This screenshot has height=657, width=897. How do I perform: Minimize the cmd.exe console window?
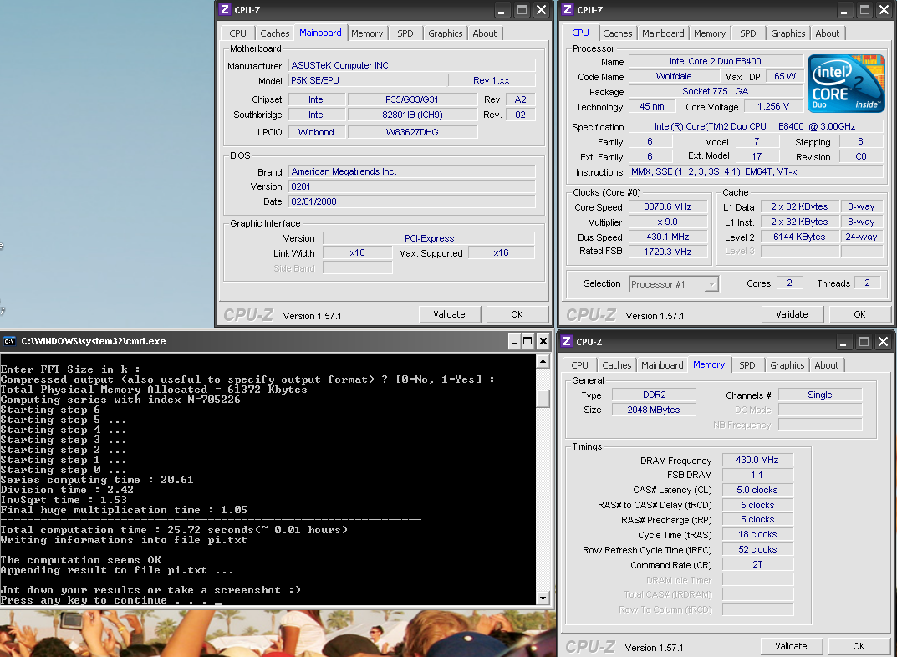pos(514,341)
